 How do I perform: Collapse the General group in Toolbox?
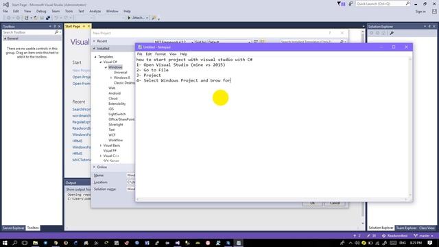pos(5,38)
